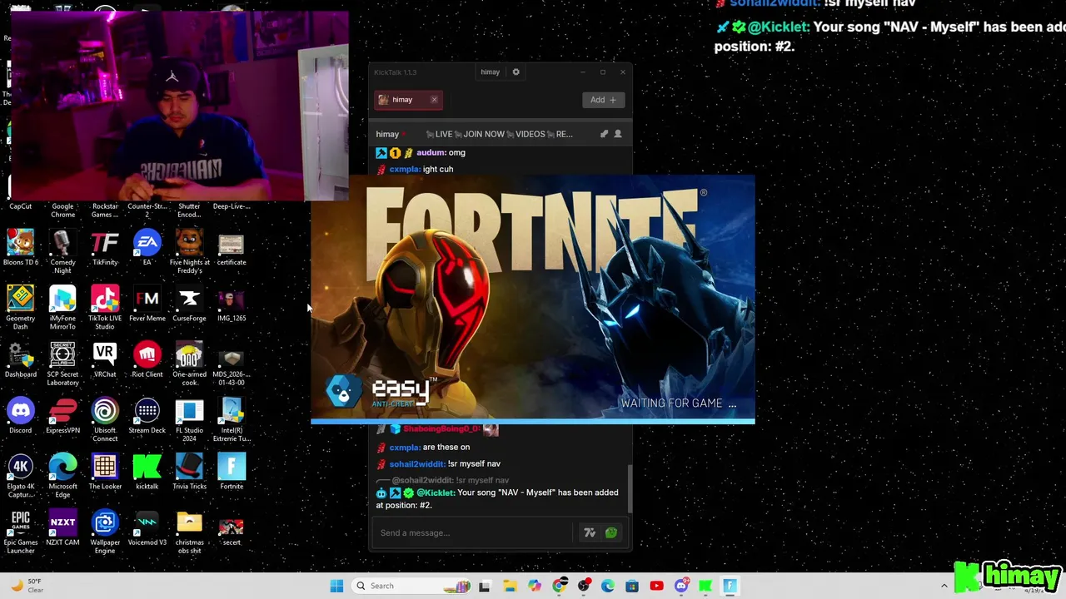Open ExpressVPN desktop icon
The width and height of the screenshot is (1066, 599).
point(62,416)
